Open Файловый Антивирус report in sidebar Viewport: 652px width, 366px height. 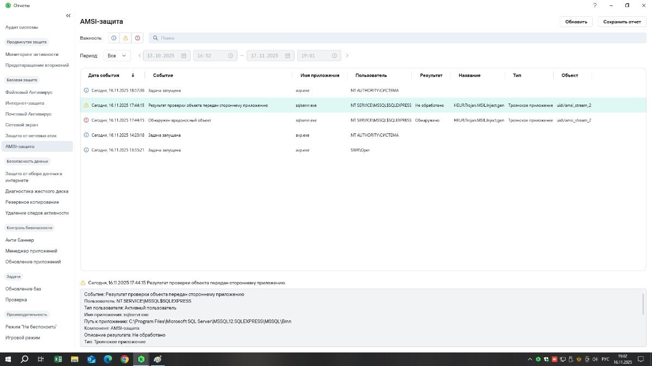(x=28, y=92)
